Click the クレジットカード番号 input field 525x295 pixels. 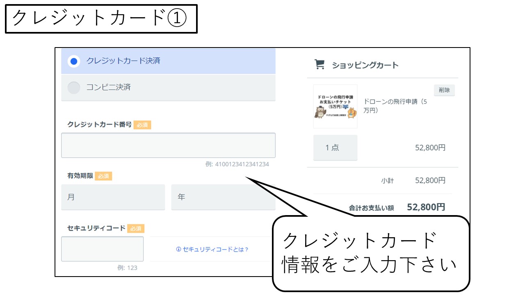(x=168, y=145)
